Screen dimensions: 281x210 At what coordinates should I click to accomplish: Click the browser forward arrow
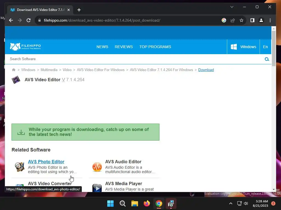click(20, 20)
